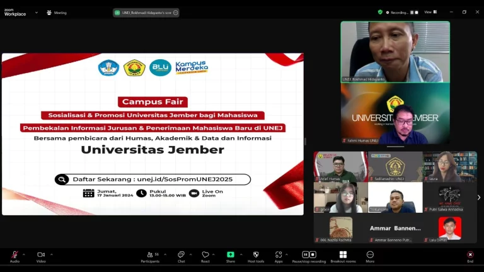Open Host tools shield menu
Screen dimensions: 484x272
click(256, 257)
